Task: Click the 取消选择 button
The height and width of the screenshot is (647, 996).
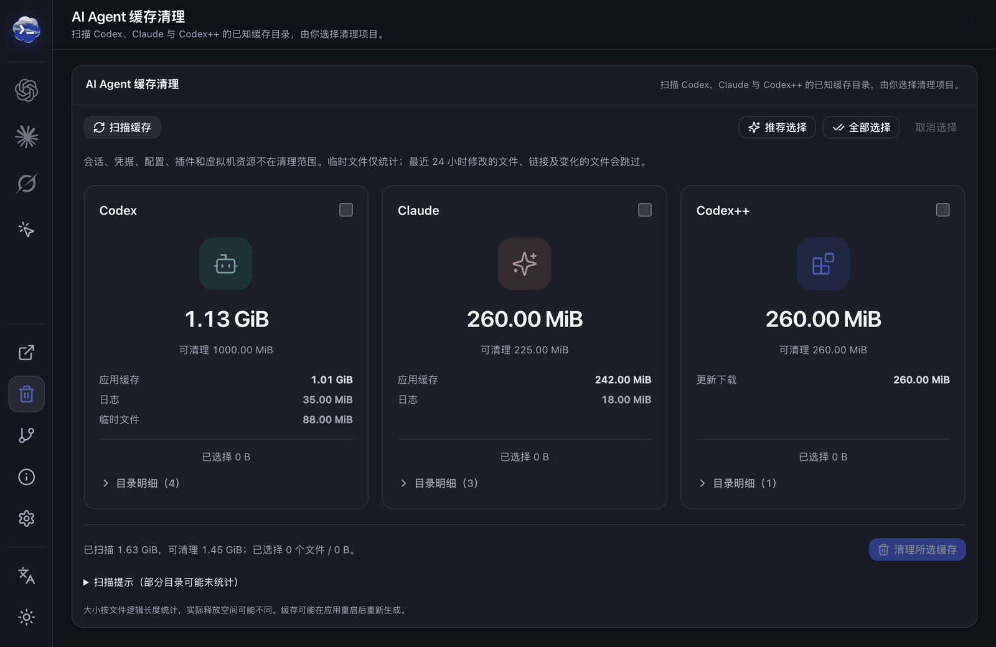Action: point(936,128)
